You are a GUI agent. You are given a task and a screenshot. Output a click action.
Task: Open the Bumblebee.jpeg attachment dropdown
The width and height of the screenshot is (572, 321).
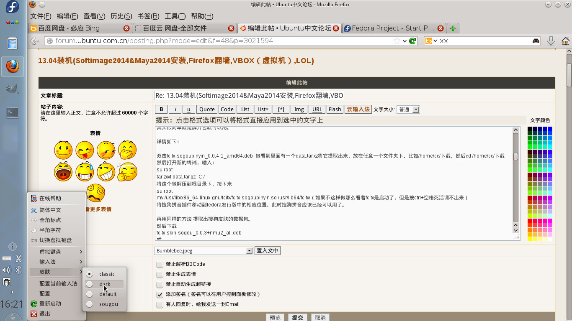204,251
